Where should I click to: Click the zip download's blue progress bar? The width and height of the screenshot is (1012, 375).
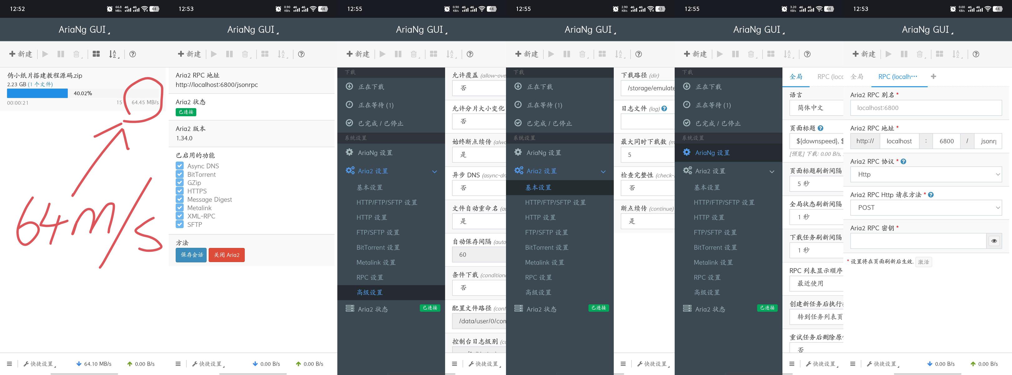37,93
